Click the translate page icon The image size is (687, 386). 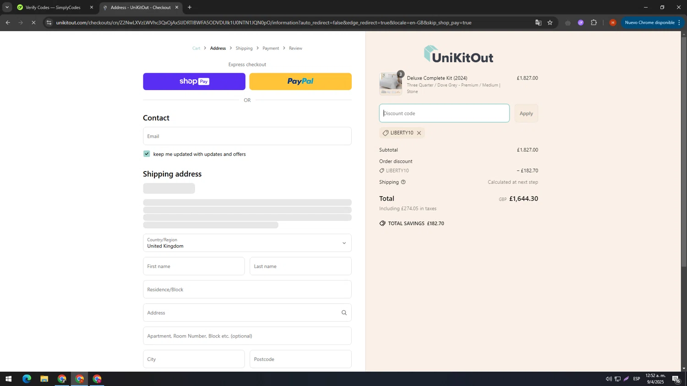click(539, 22)
